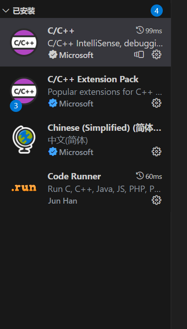The height and width of the screenshot is (329, 187).
Task: Click the installed count badge showing 4
Action: (x=157, y=10)
